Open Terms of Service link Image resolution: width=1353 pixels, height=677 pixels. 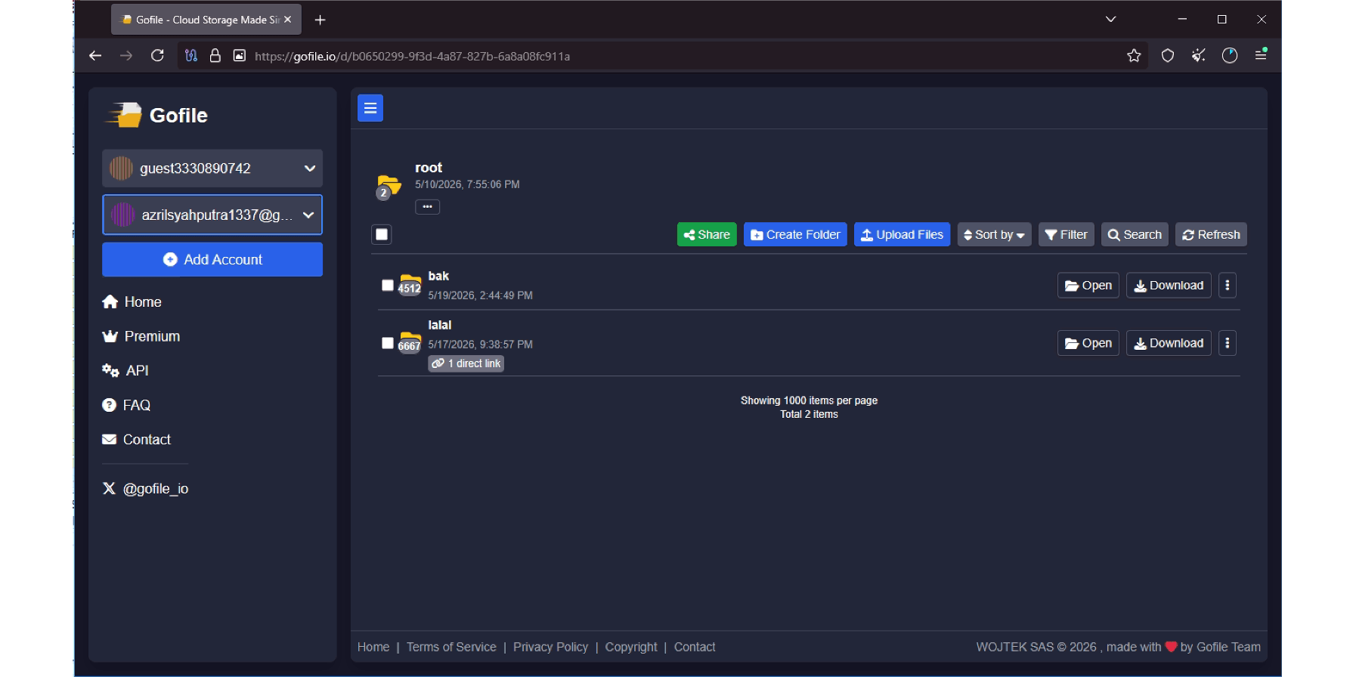[451, 647]
